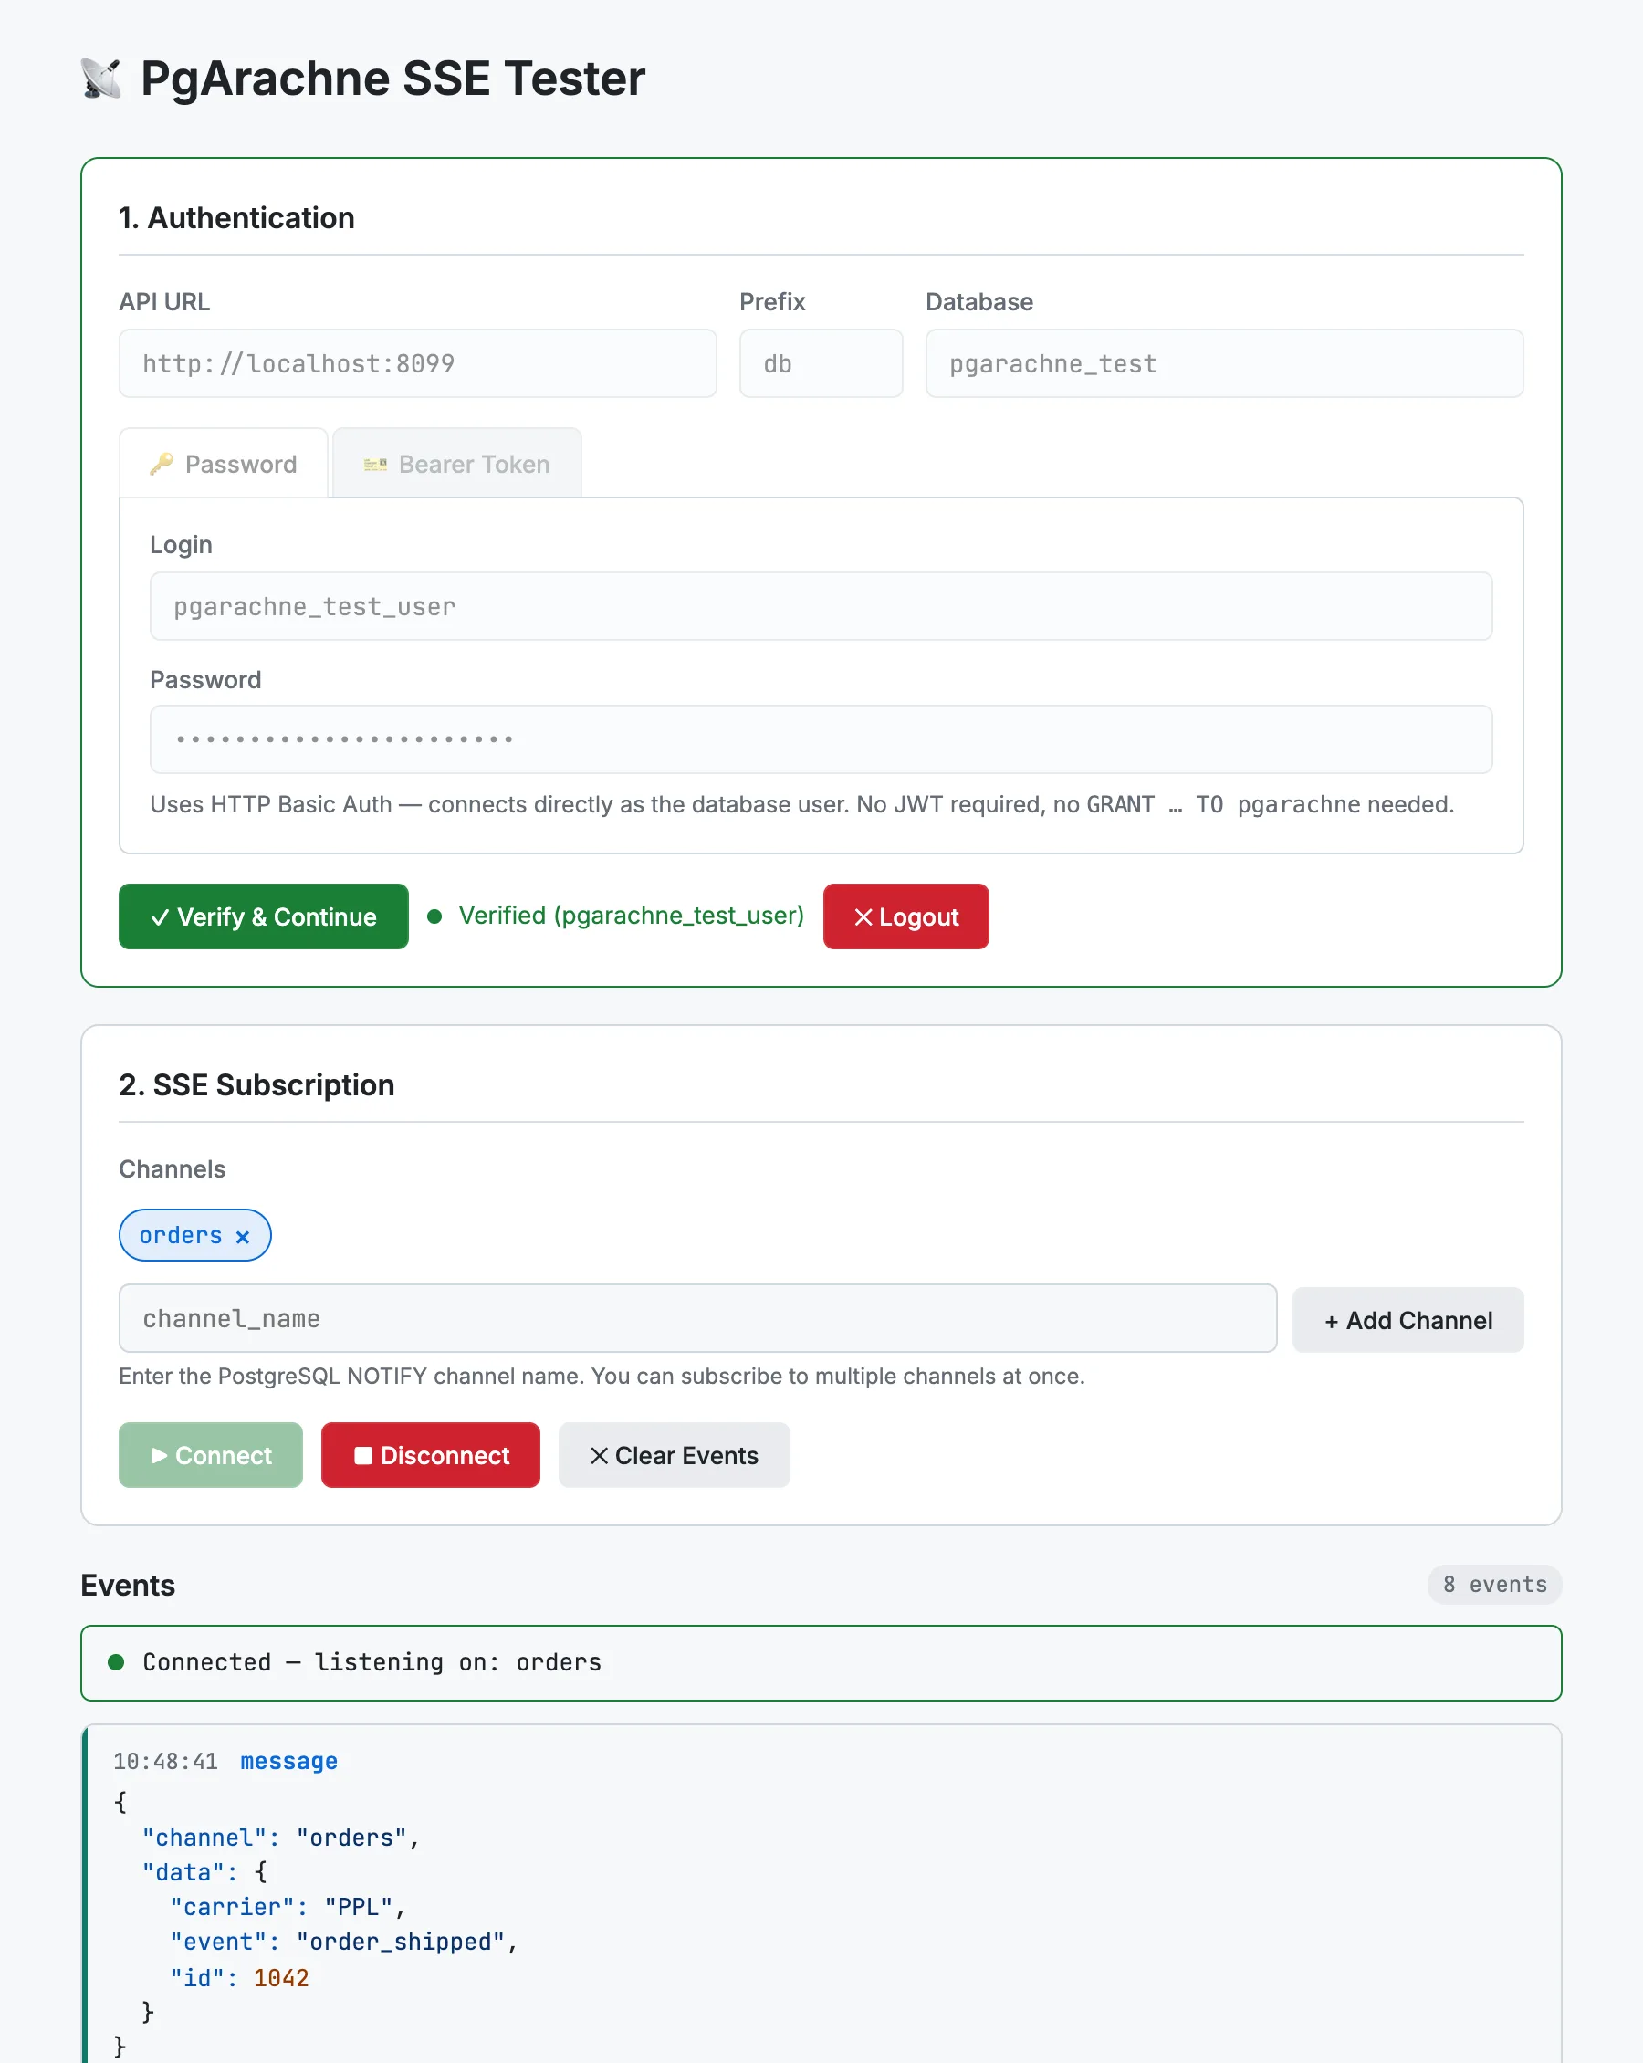Viewport: 1643px width, 2063px height.
Task: Click the HTTP Basic Auth hint text
Action: (x=802, y=805)
